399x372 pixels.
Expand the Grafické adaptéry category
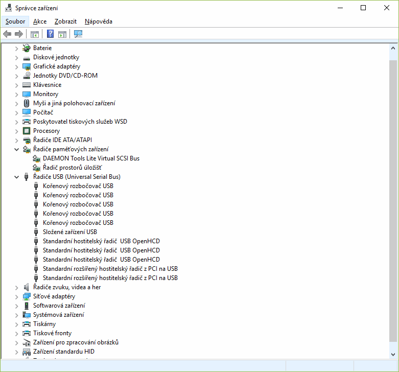pyautogui.click(x=17, y=66)
